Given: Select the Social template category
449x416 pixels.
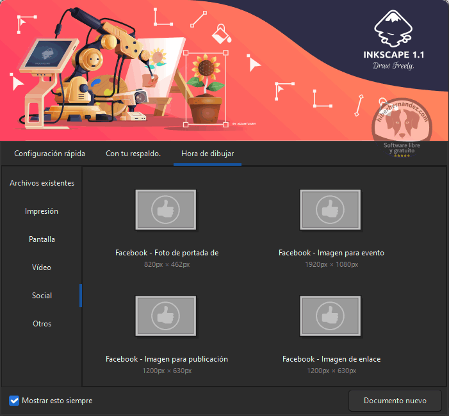Looking at the screenshot, I should (42, 296).
